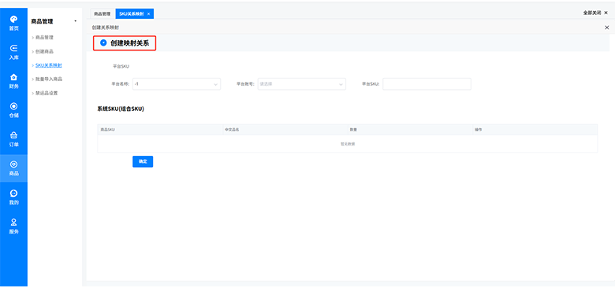Click the 确定 confirm button
This screenshot has height=288, width=615.
[x=143, y=161]
